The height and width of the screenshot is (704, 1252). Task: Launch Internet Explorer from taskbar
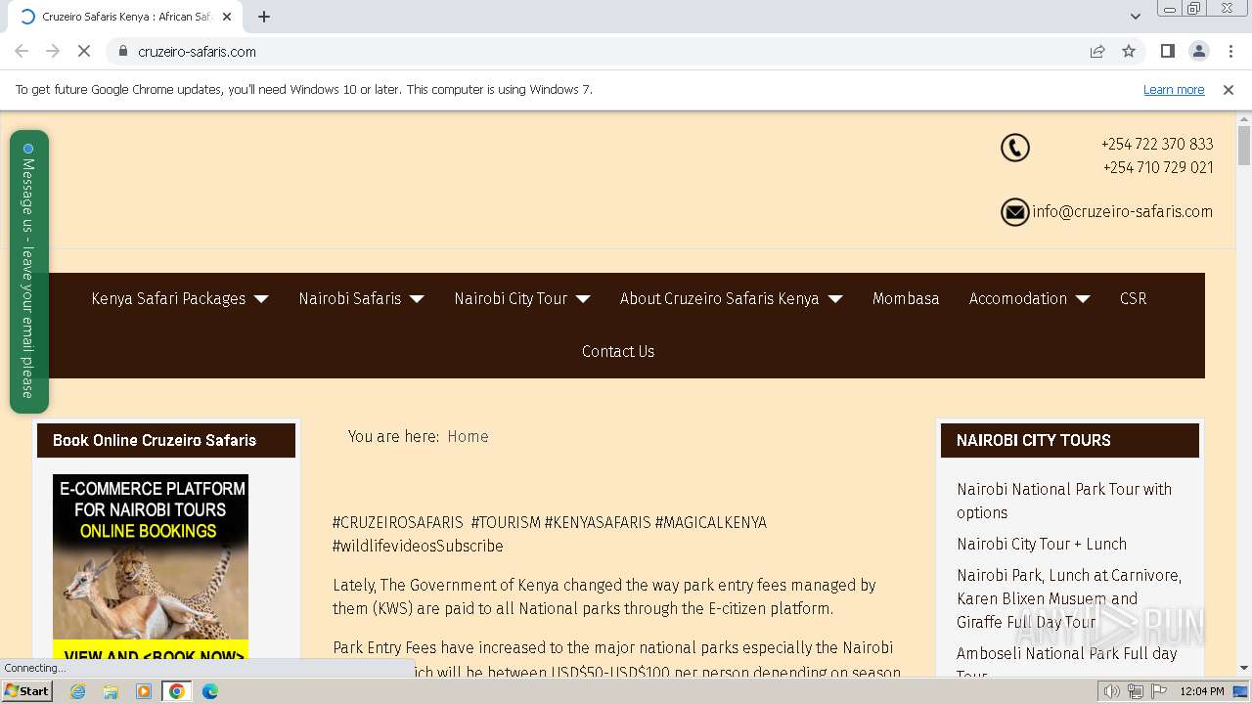[77, 691]
